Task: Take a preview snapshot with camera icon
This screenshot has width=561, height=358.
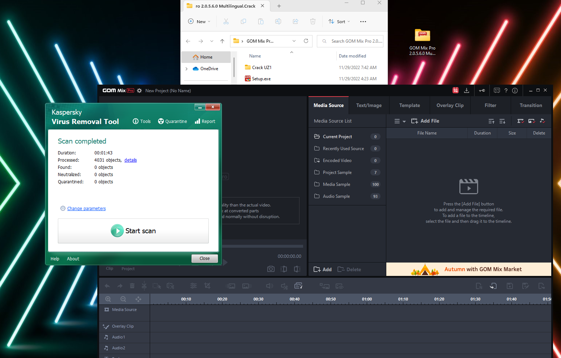Action: click(271, 269)
